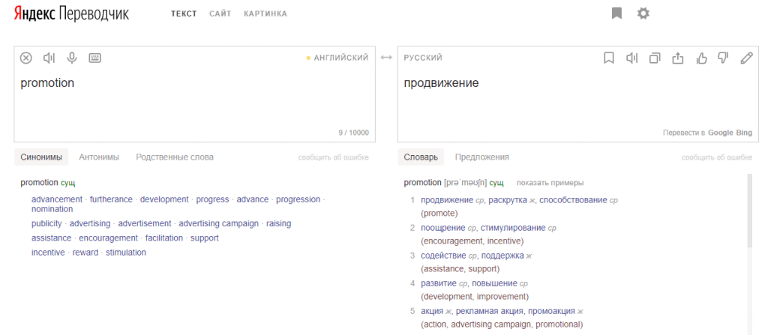Open saved translations bookmark in header
Viewport: 768px width, 335px height.
pos(616,13)
